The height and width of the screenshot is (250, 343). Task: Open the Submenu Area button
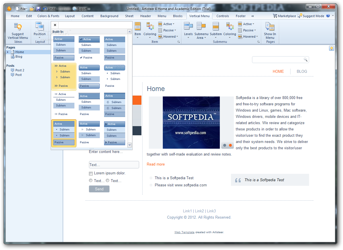click(201, 31)
